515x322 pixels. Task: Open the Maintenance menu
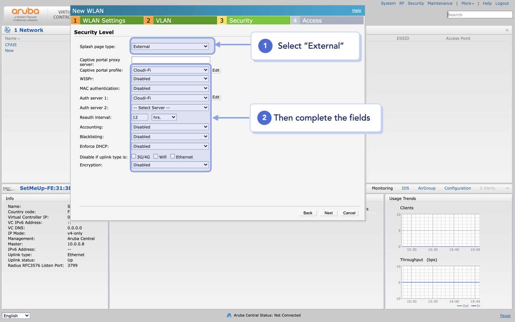pyautogui.click(x=440, y=3)
